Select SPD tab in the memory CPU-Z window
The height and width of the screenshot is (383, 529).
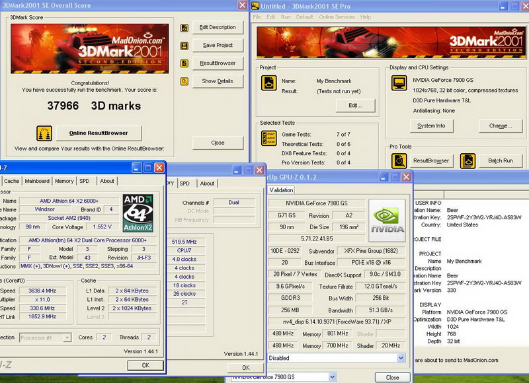pos(184,184)
